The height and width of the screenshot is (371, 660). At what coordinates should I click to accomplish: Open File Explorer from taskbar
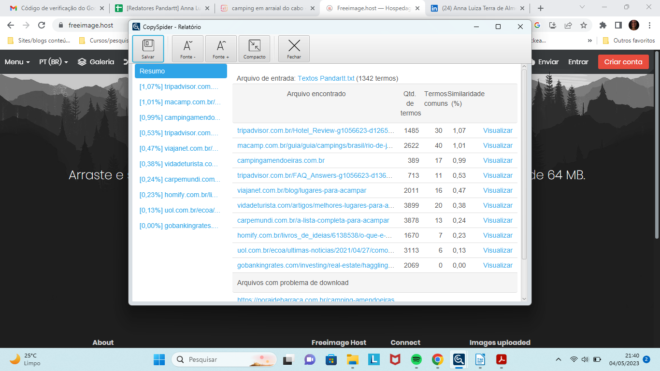(352, 359)
